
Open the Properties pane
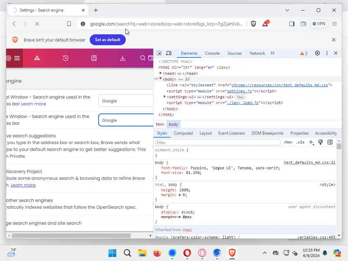(x=299, y=133)
